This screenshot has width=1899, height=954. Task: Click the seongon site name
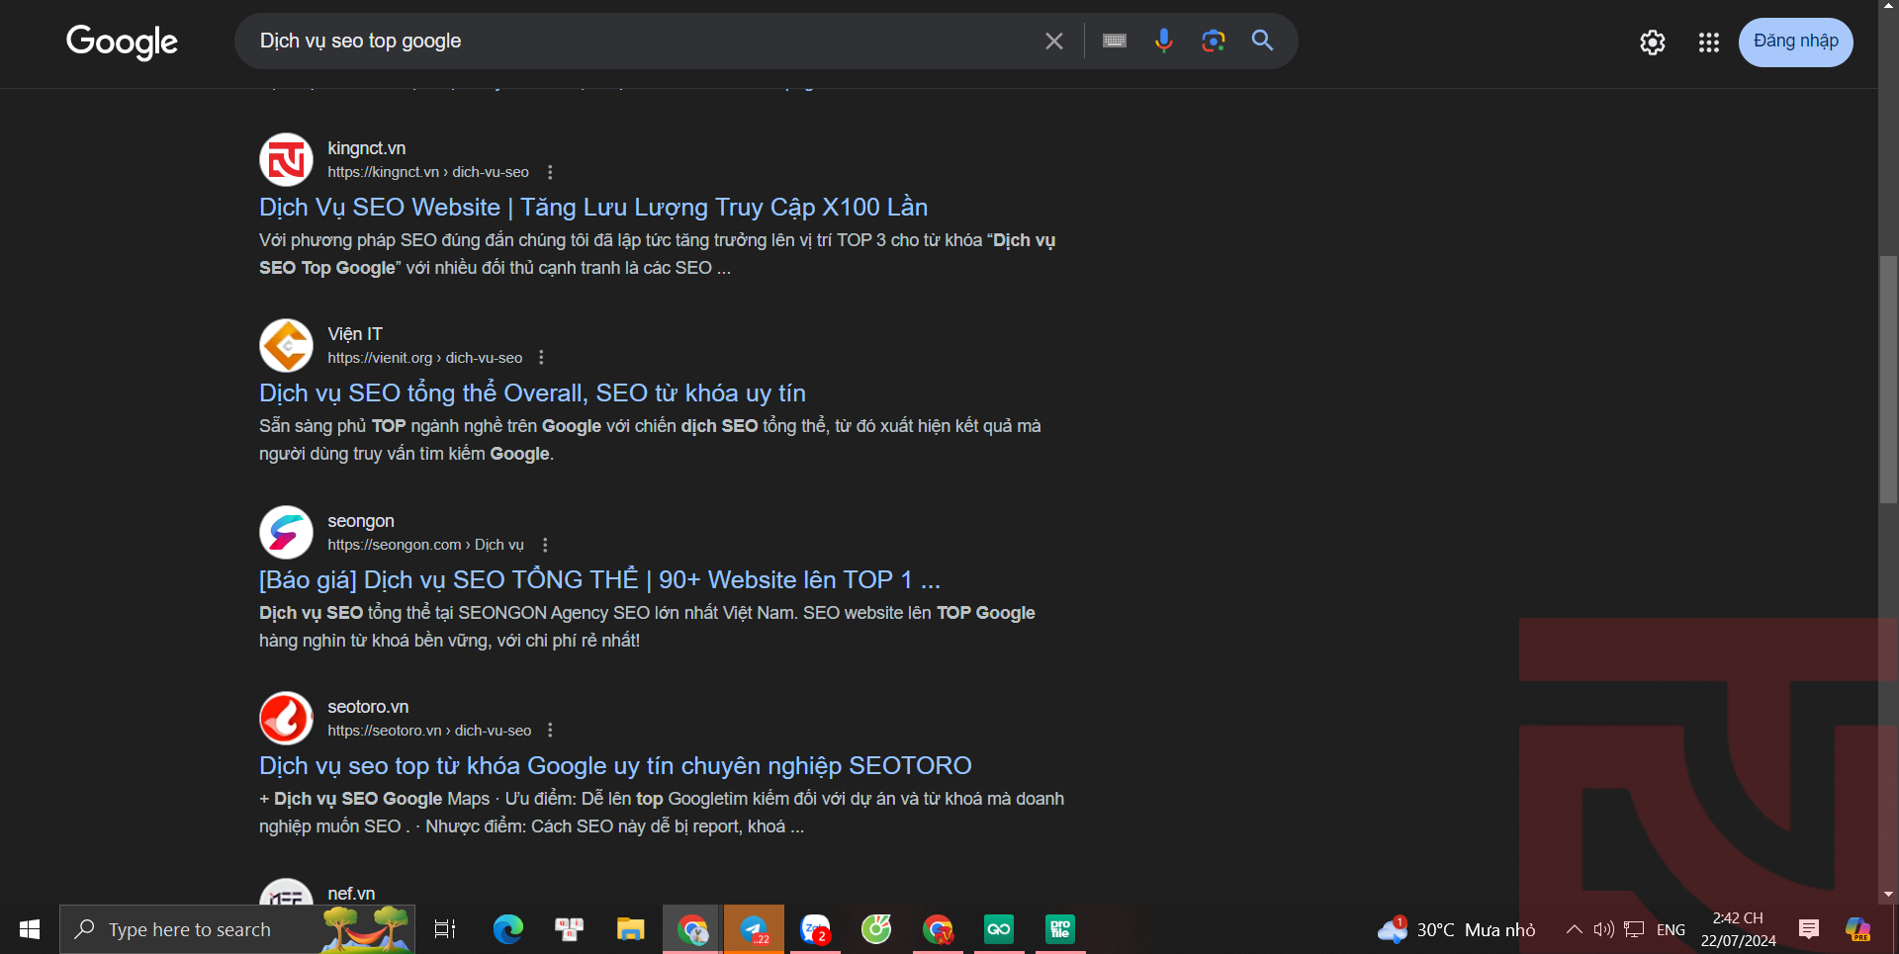tap(361, 521)
